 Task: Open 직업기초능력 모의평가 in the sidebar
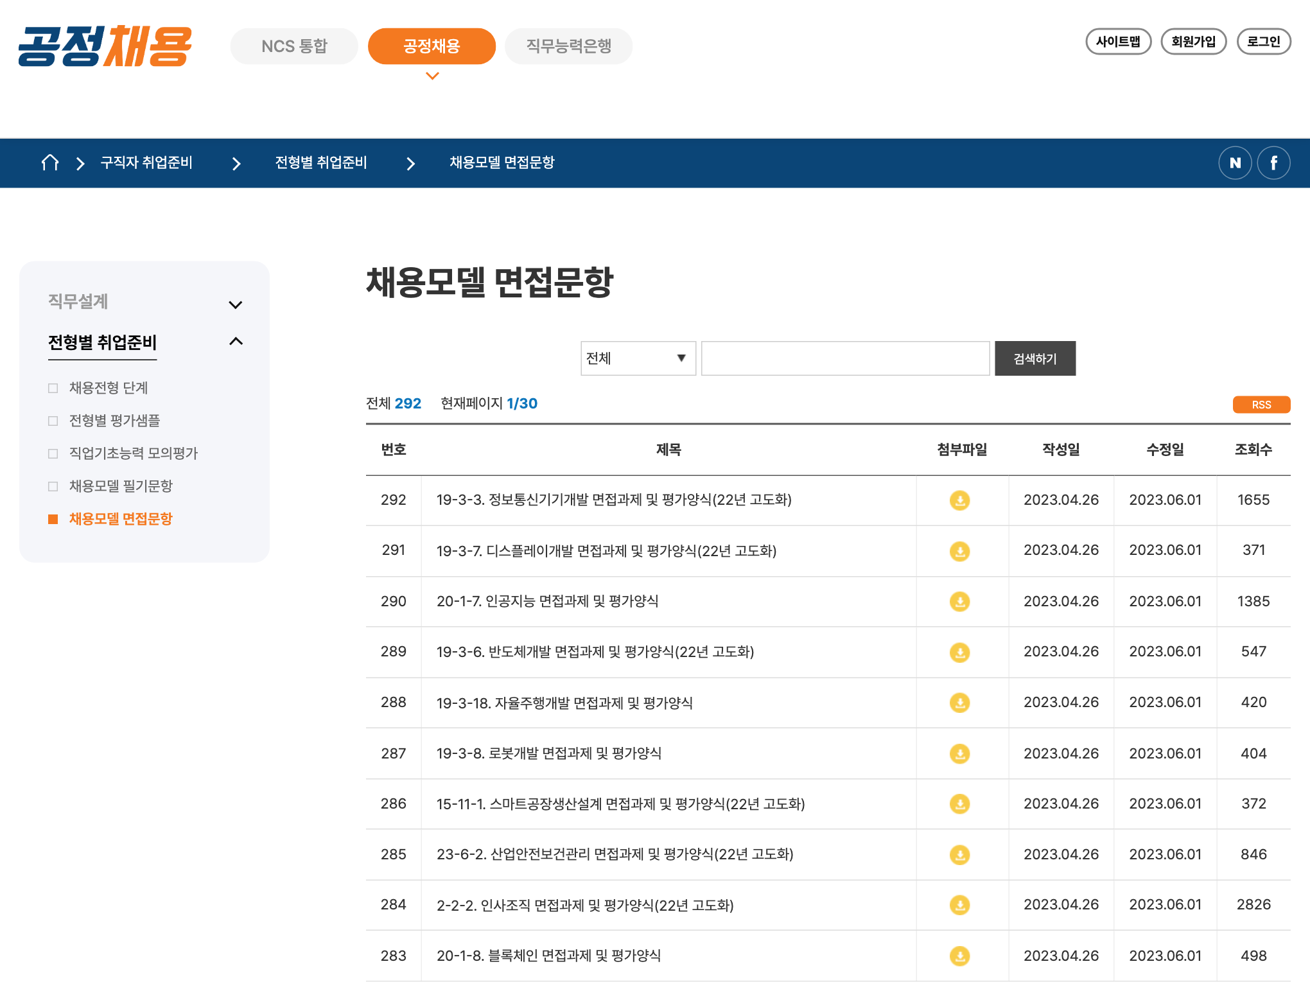coord(134,453)
